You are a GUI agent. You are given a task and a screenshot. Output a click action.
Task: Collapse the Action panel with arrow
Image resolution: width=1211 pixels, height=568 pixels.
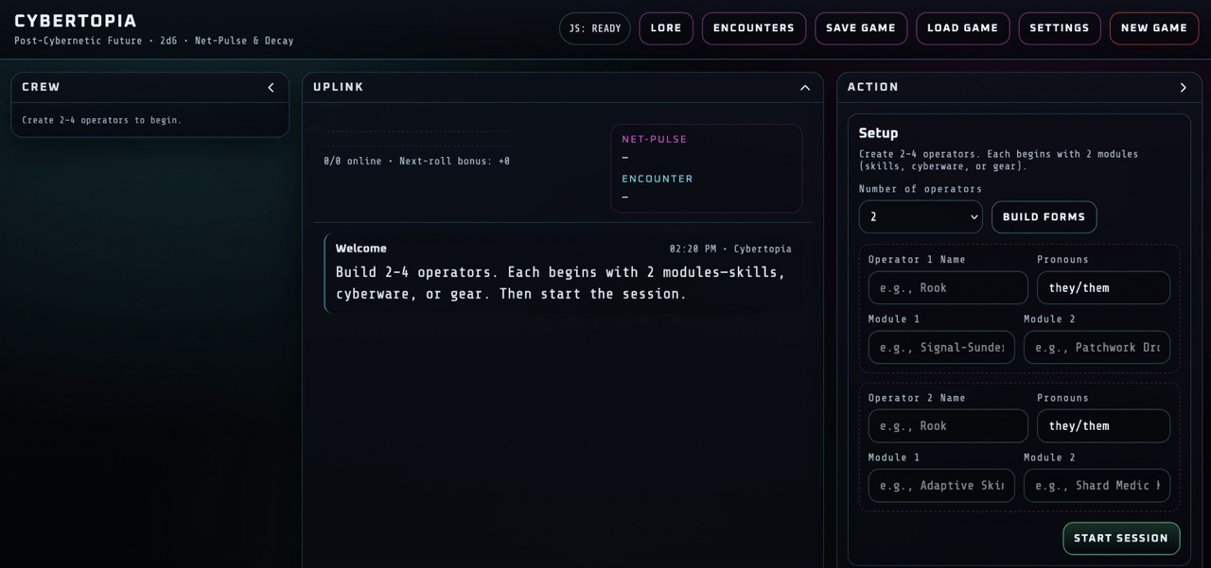coord(1183,88)
